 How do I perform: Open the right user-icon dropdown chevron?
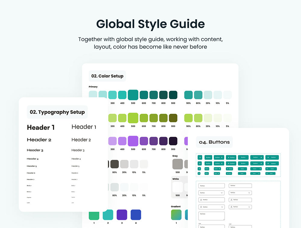(249, 207)
